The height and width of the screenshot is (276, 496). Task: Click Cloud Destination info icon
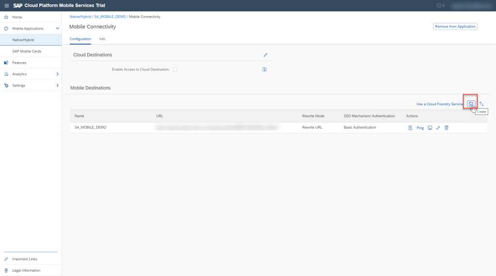(x=264, y=69)
